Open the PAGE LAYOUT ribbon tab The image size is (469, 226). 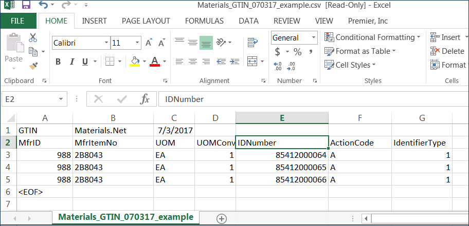pos(146,21)
